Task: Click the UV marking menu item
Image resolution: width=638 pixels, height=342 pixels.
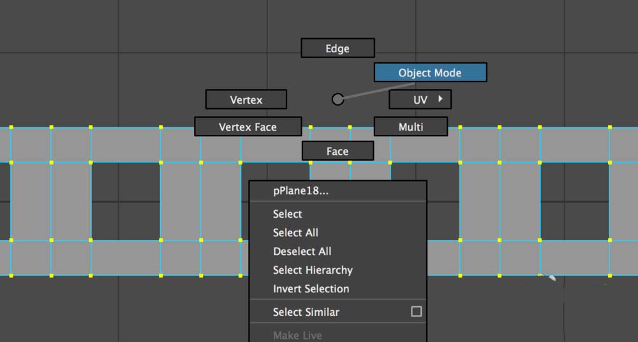Action: 419,99
